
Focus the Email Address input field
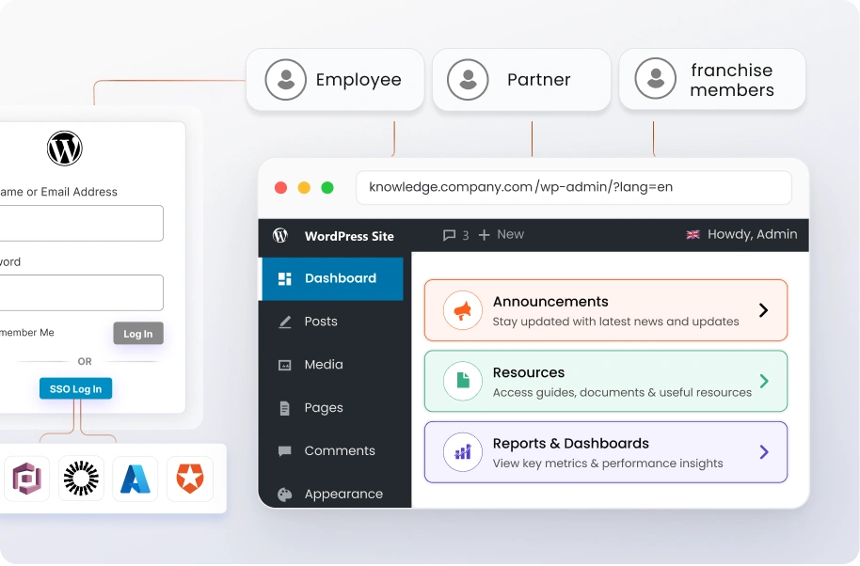click(x=81, y=223)
